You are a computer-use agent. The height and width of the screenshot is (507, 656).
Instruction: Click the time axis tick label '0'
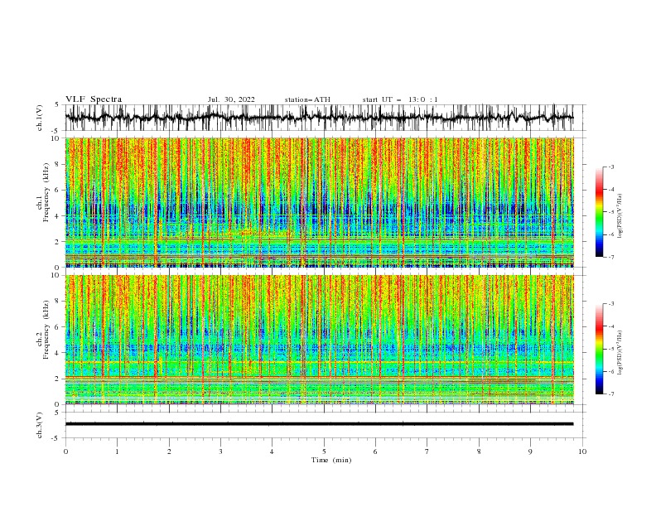(65, 451)
